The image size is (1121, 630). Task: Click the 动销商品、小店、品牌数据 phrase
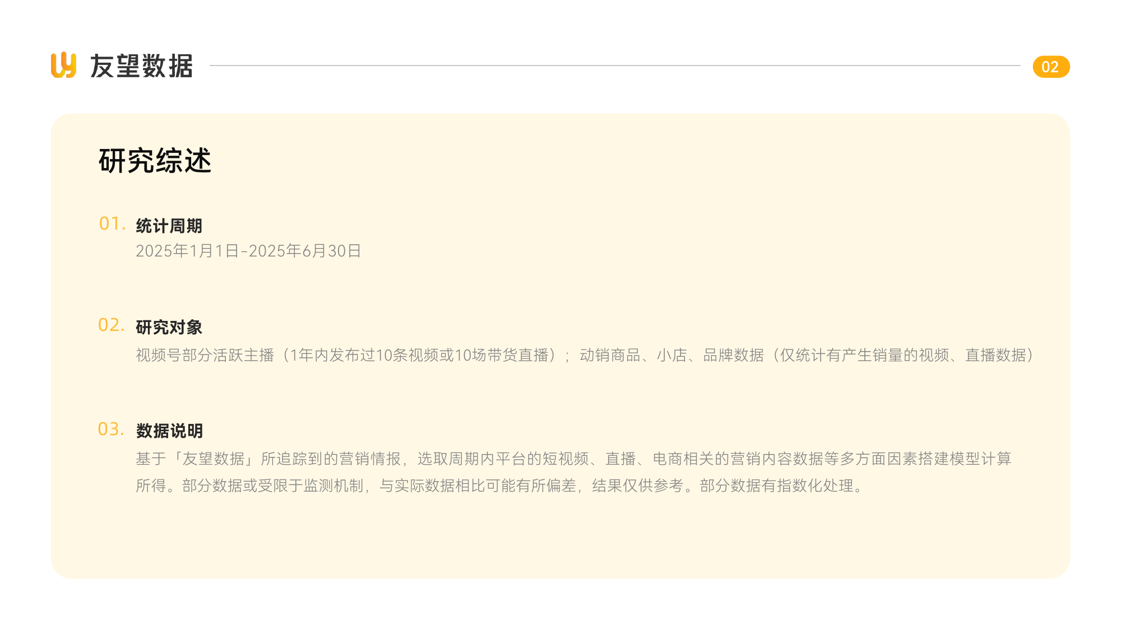(x=671, y=355)
